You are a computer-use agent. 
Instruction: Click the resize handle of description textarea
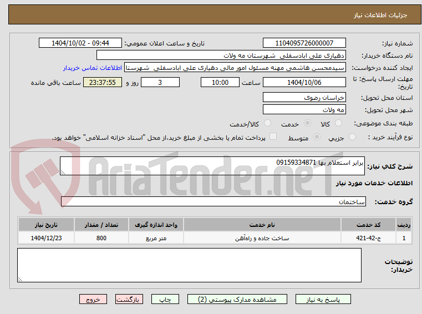point(63,173)
